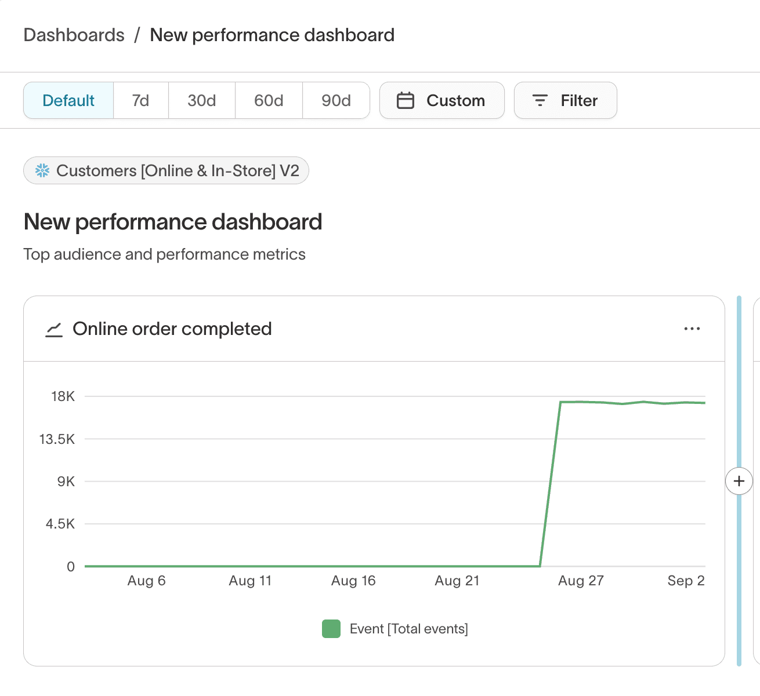Switch to 60d time range

coord(269,100)
